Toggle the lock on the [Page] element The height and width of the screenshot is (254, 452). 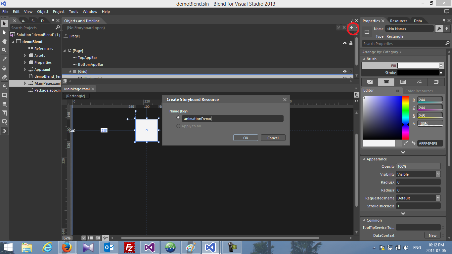(x=351, y=43)
